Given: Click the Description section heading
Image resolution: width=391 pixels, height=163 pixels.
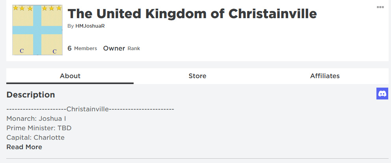Looking at the screenshot, I should (31, 95).
